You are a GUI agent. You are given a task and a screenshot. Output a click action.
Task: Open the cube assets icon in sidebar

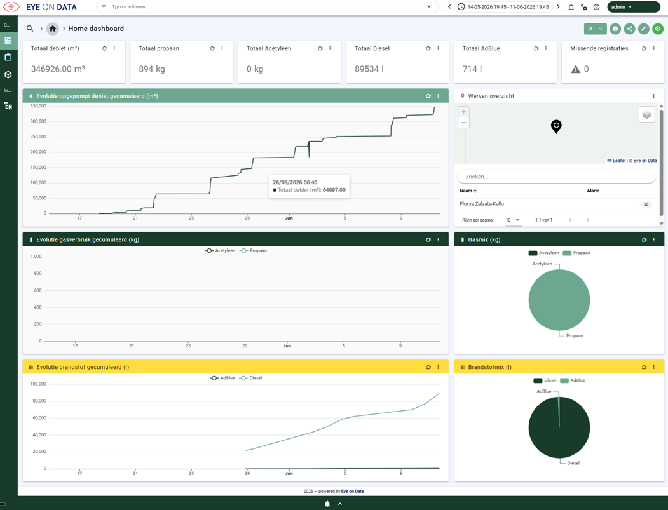click(8, 74)
